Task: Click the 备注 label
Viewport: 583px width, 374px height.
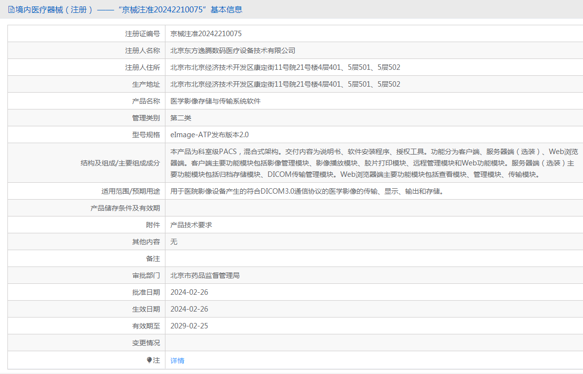Action: [x=153, y=259]
